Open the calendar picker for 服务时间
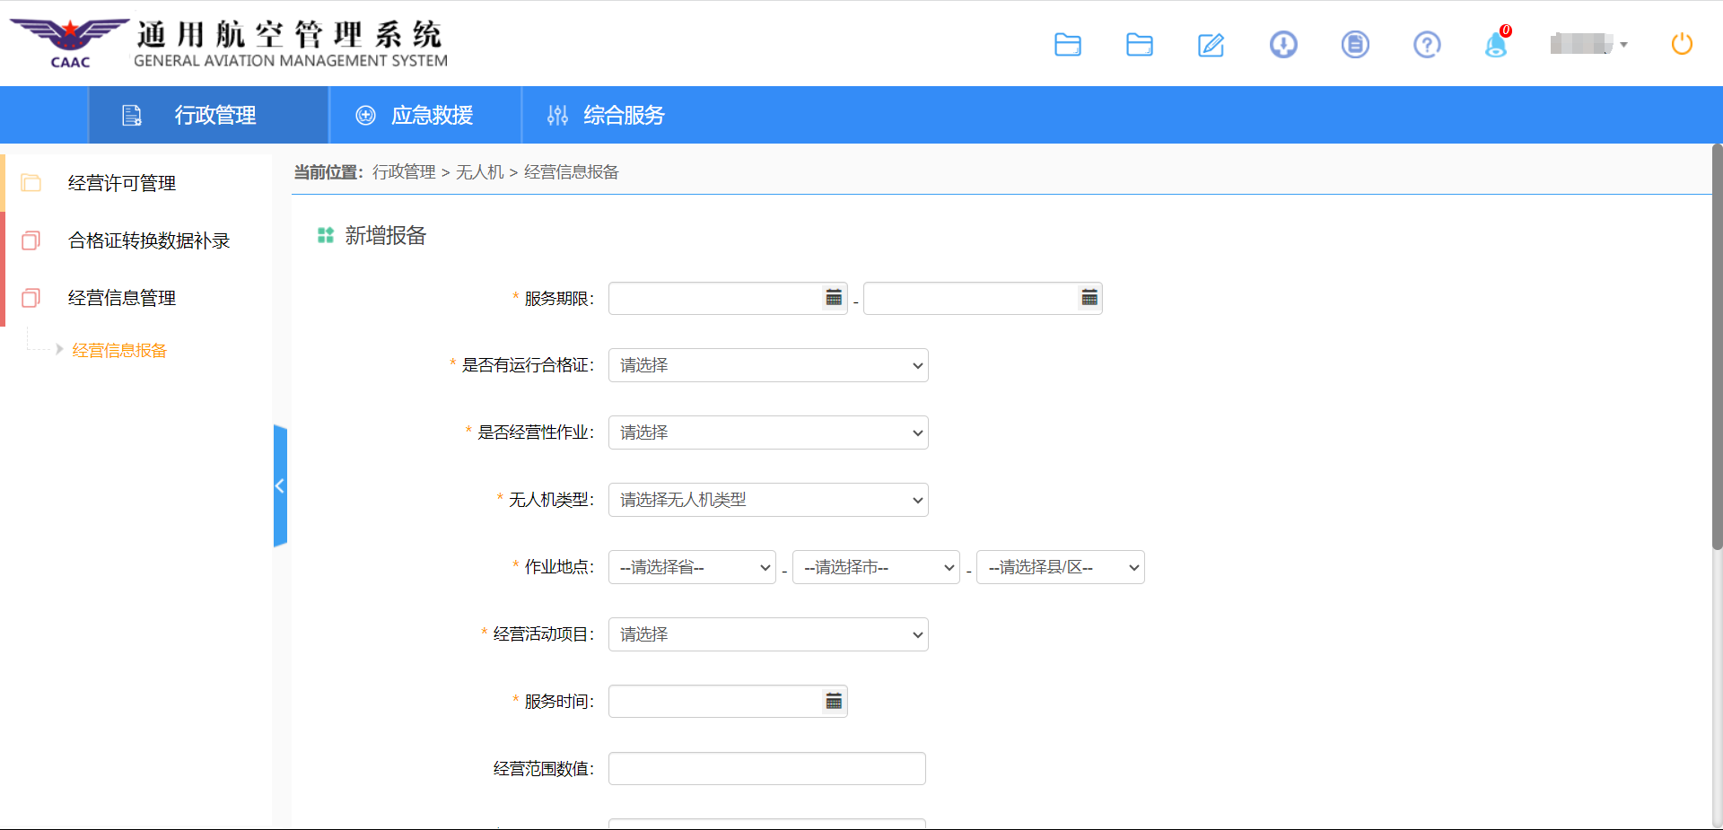This screenshot has width=1723, height=830. point(834,702)
